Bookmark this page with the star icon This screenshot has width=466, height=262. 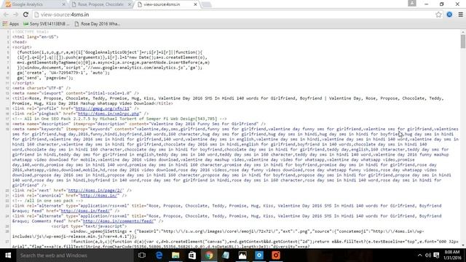point(438,15)
